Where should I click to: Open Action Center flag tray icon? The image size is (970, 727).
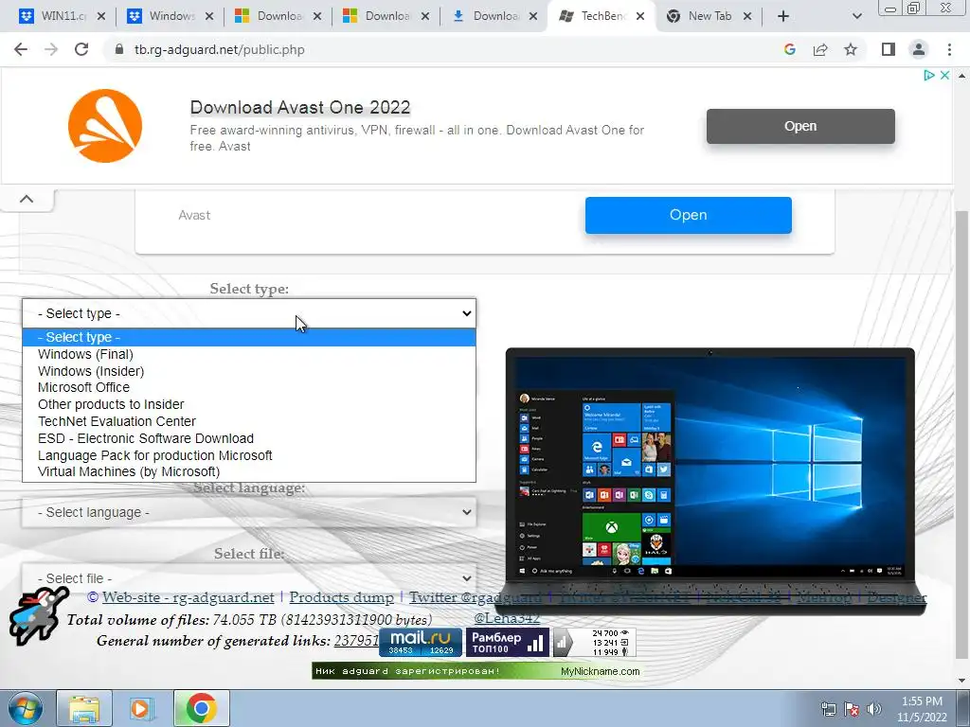pos(852,708)
